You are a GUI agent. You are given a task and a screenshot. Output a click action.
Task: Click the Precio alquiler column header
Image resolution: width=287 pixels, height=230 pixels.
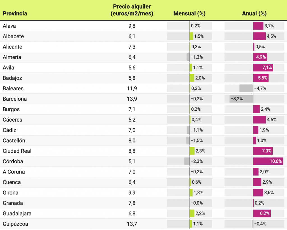(132, 10)
